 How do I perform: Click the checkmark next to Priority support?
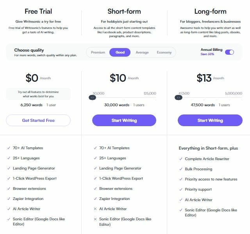tap(181, 189)
